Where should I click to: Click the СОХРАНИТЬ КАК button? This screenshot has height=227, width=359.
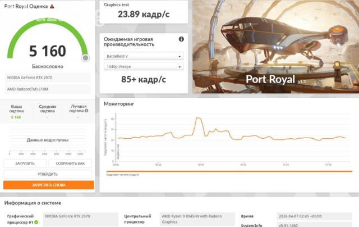70,164
